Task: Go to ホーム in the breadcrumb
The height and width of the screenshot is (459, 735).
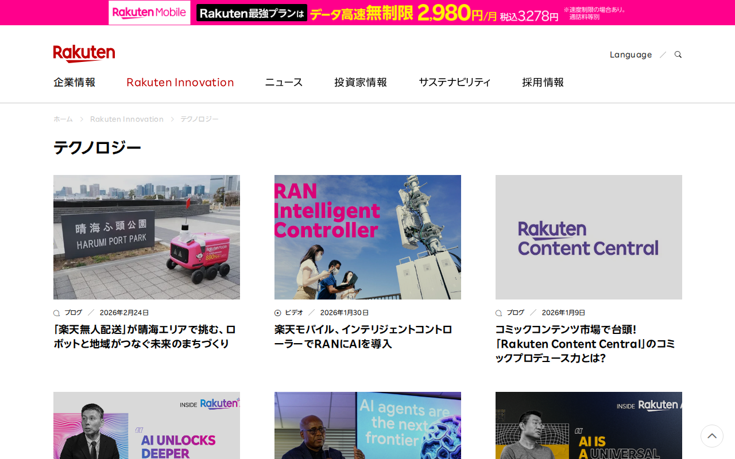Action: pos(63,119)
